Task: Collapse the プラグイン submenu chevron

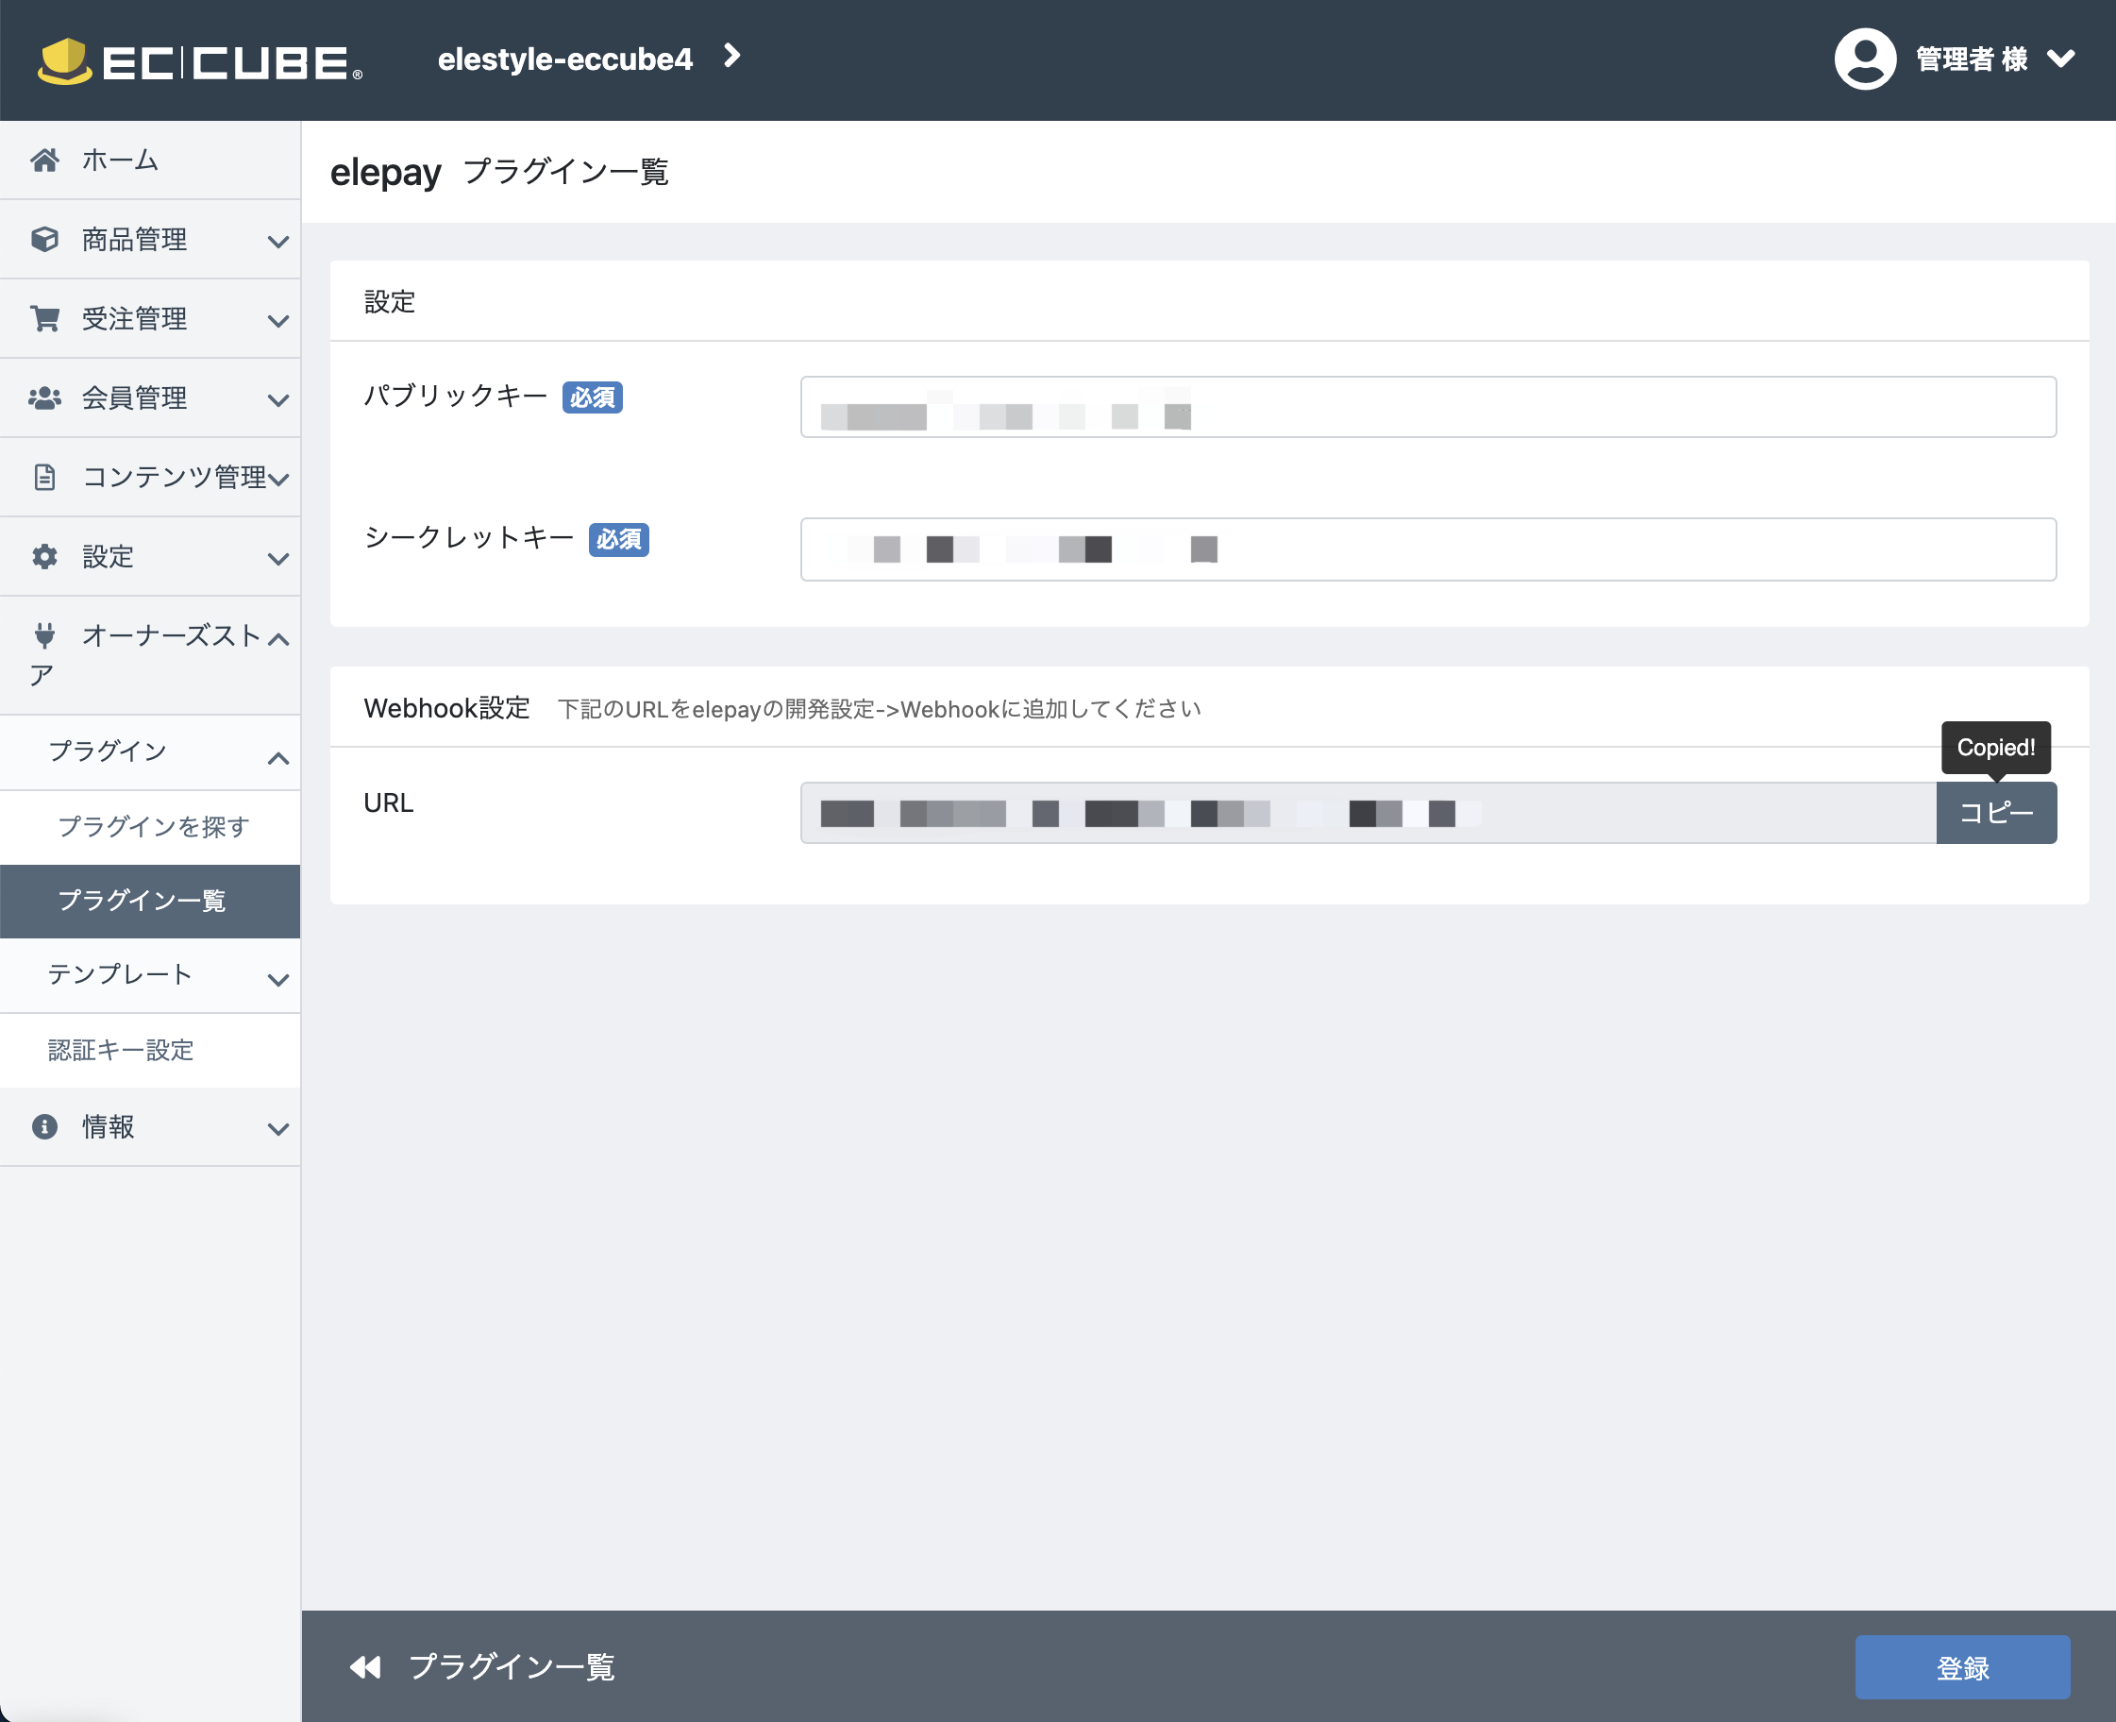Action: click(x=278, y=759)
